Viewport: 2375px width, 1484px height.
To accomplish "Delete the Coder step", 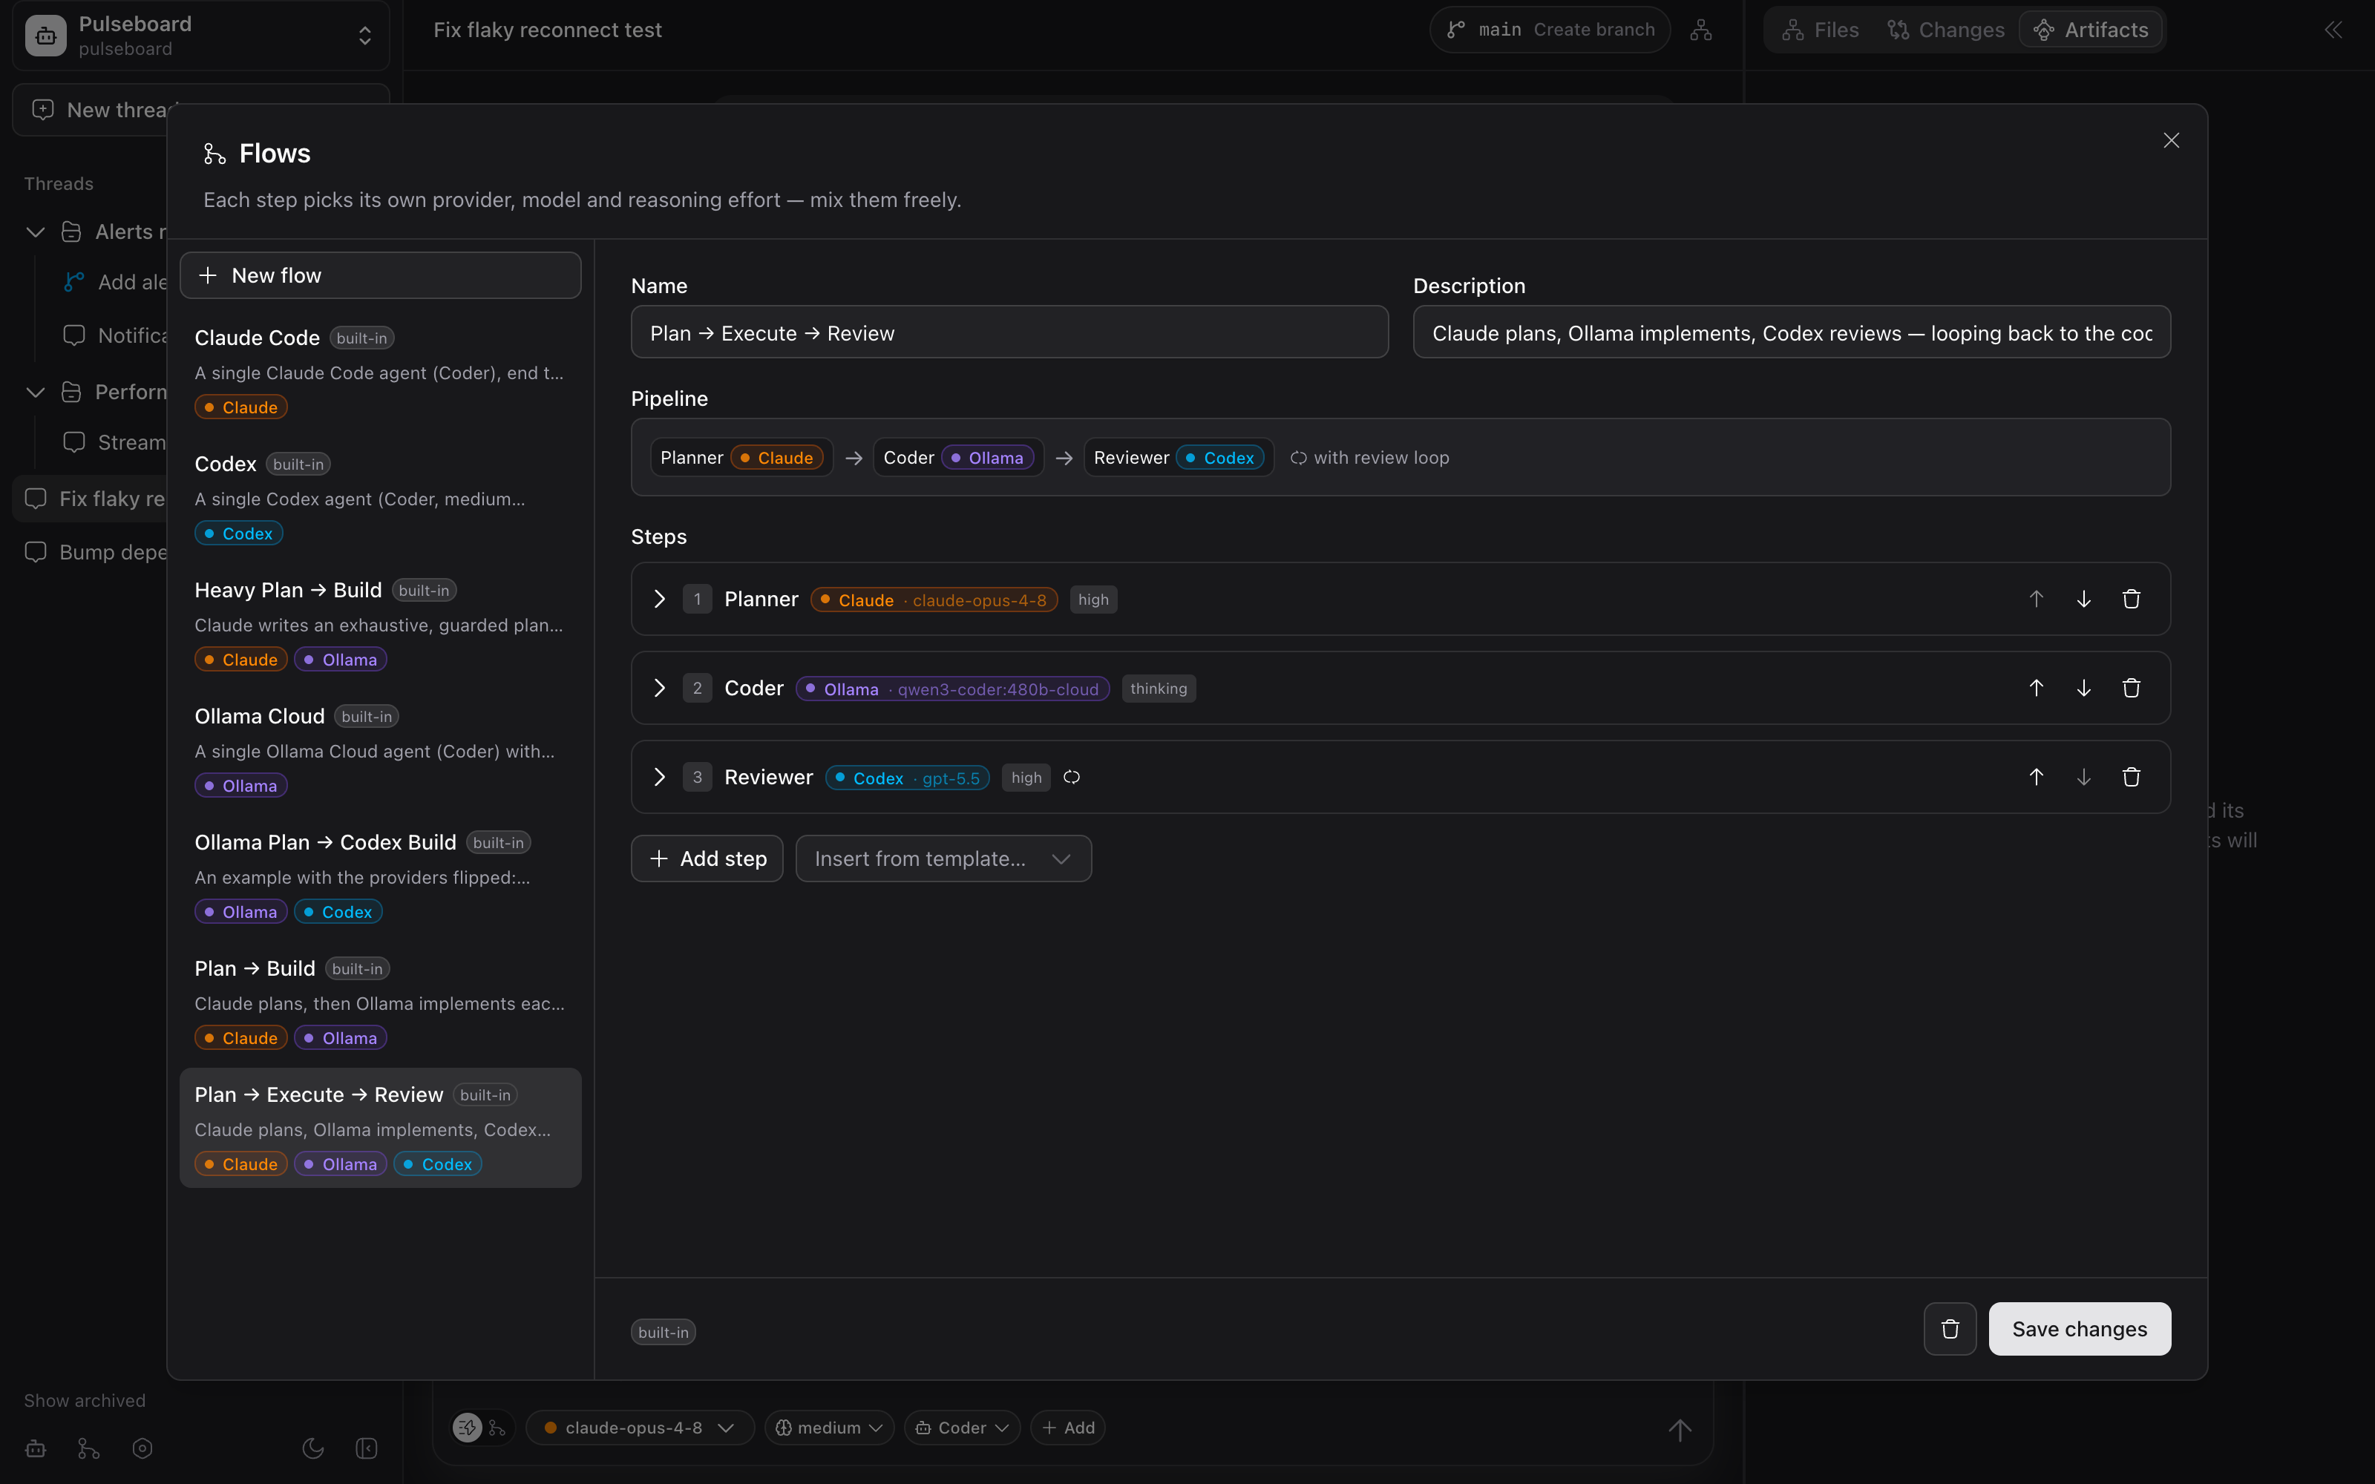I will (2131, 688).
